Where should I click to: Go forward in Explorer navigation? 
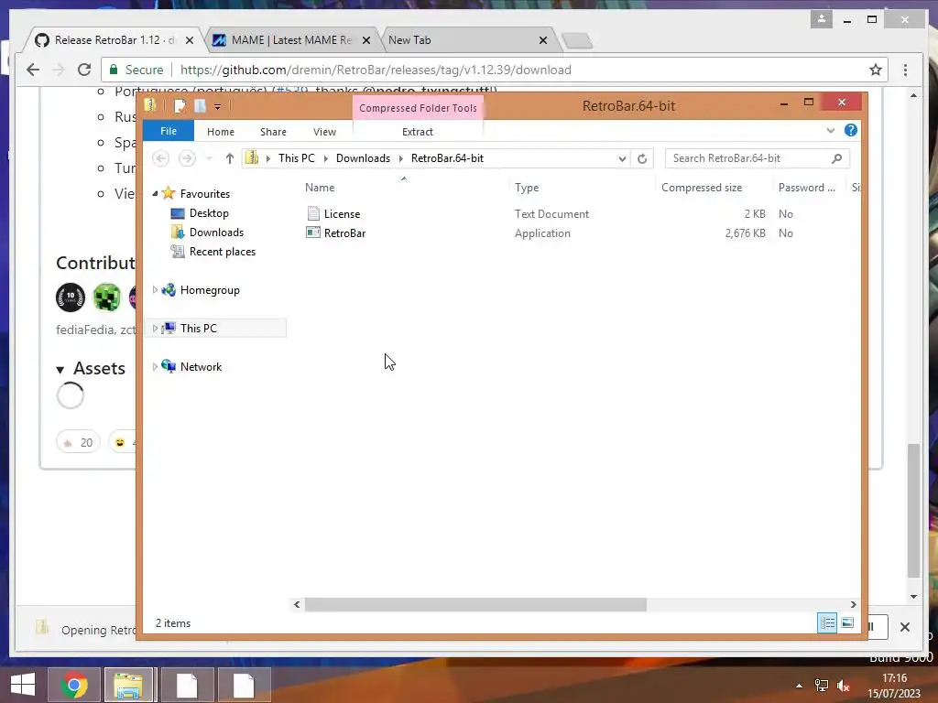tap(187, 158)
